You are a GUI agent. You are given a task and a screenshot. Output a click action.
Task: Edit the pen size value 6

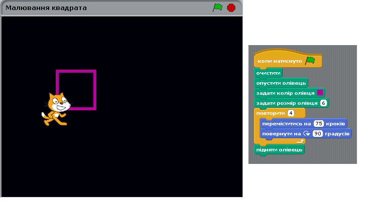(323, 103)
